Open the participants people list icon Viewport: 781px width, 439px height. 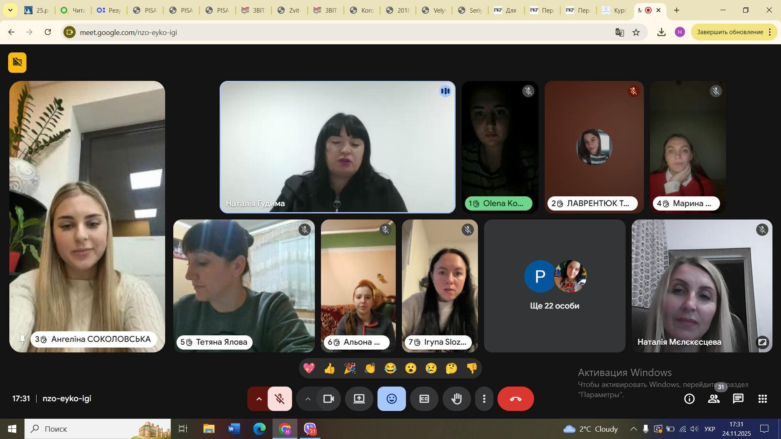coord(714,399)
